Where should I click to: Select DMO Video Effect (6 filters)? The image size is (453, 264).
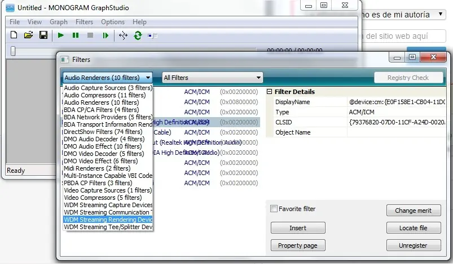coord(108,161)
